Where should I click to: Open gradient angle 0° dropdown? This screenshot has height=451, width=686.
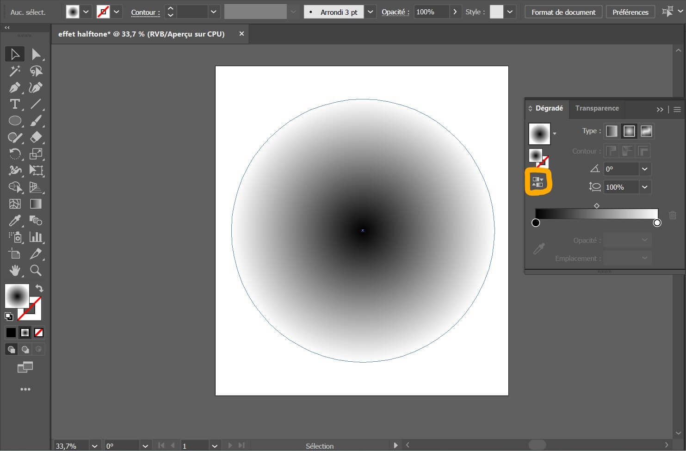645,169
